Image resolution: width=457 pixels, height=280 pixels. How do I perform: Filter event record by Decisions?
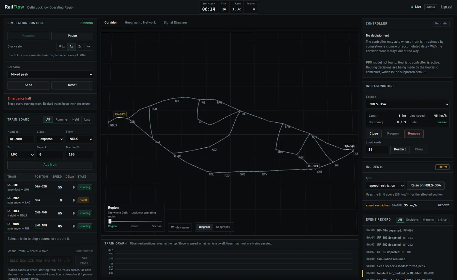click(412, 220)
